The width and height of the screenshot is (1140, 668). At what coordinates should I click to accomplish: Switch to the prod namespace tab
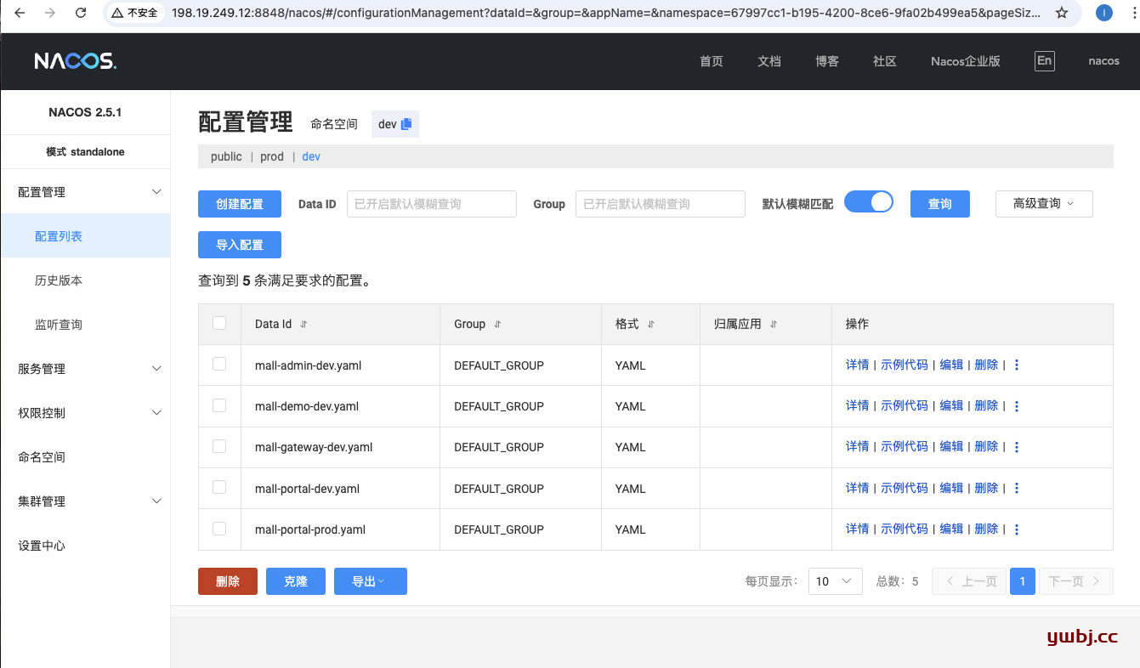click(x=272, y=156)
